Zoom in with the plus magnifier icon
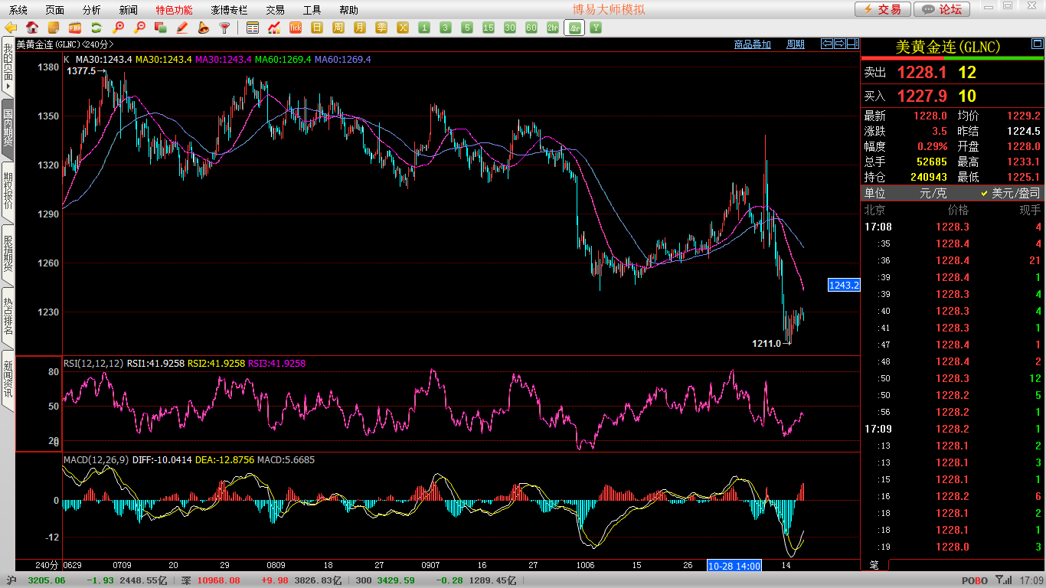This screenshot has height=588, width=1046. pos(118,28)
